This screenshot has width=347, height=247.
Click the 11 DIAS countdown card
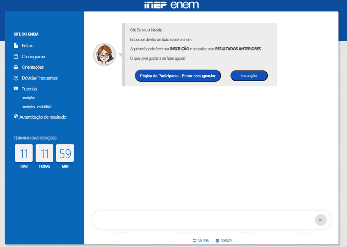point(24,153)
